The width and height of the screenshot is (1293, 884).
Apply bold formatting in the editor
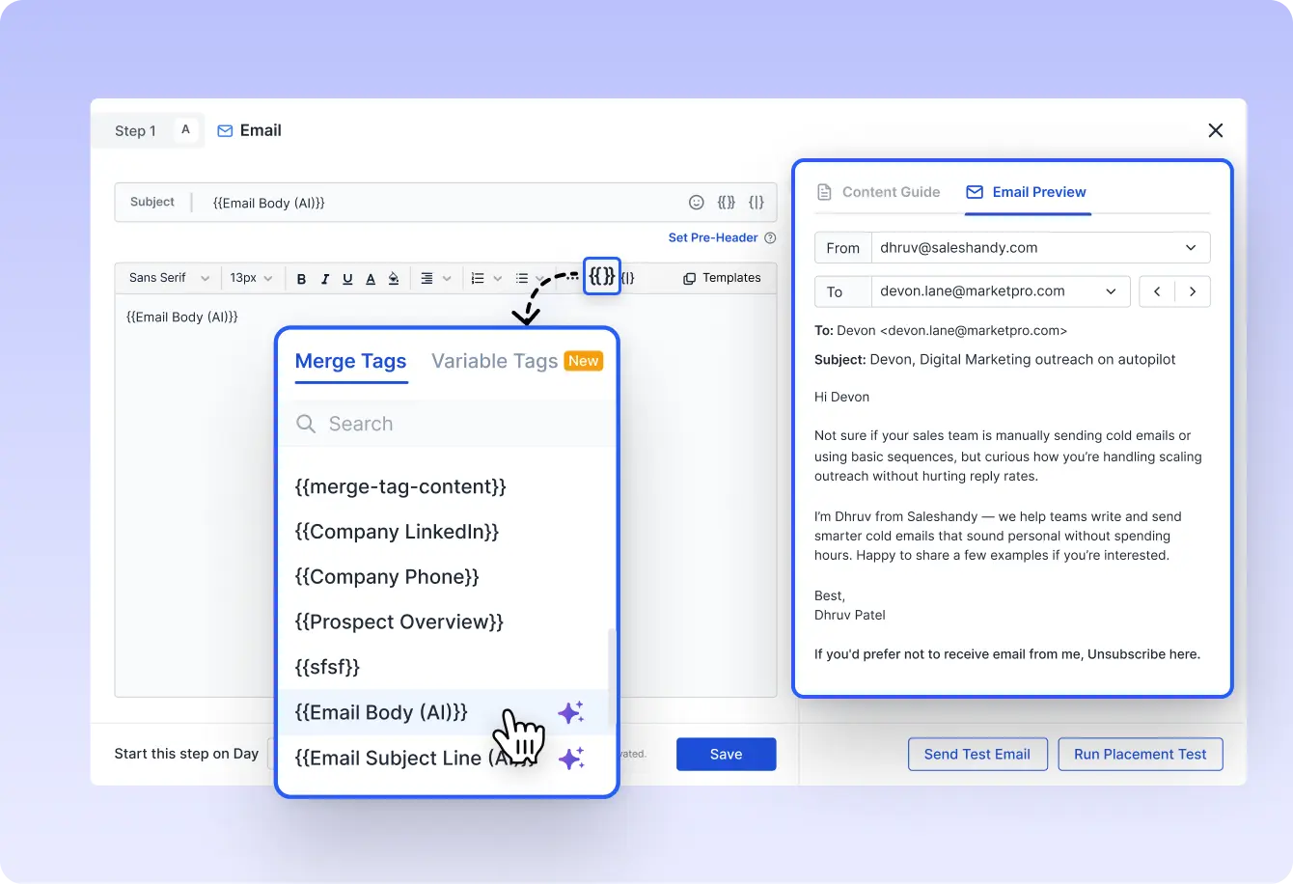[301, 279]
